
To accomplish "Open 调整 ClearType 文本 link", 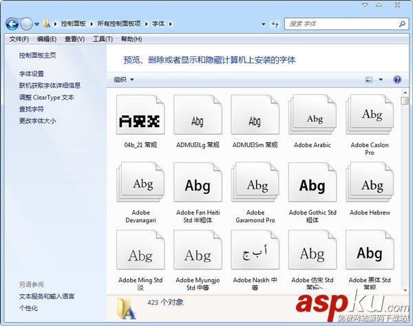I will point(46,98).
